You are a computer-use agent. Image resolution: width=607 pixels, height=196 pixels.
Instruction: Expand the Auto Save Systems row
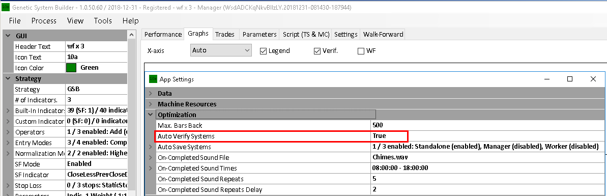[151, 147]
